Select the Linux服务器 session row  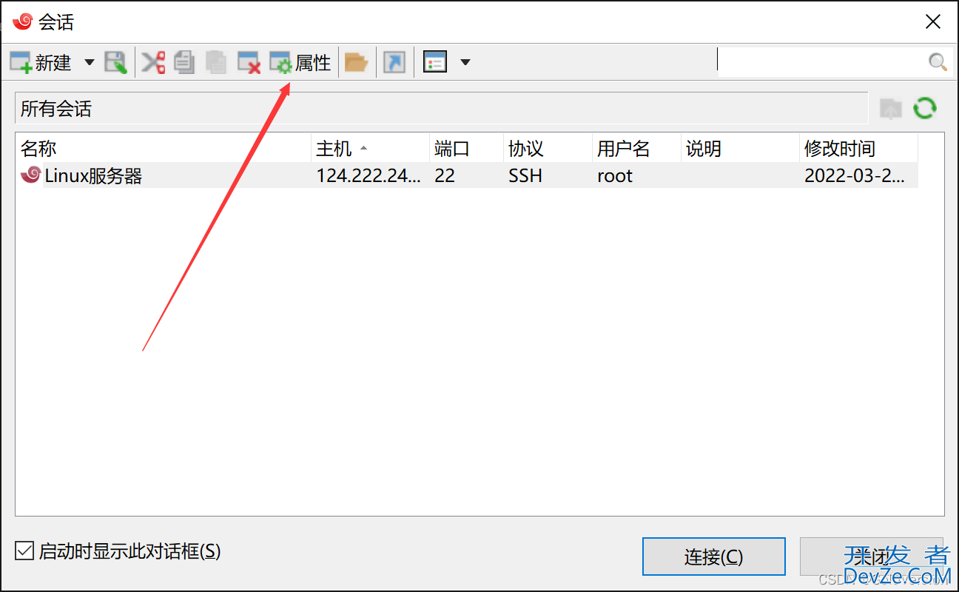467,175
